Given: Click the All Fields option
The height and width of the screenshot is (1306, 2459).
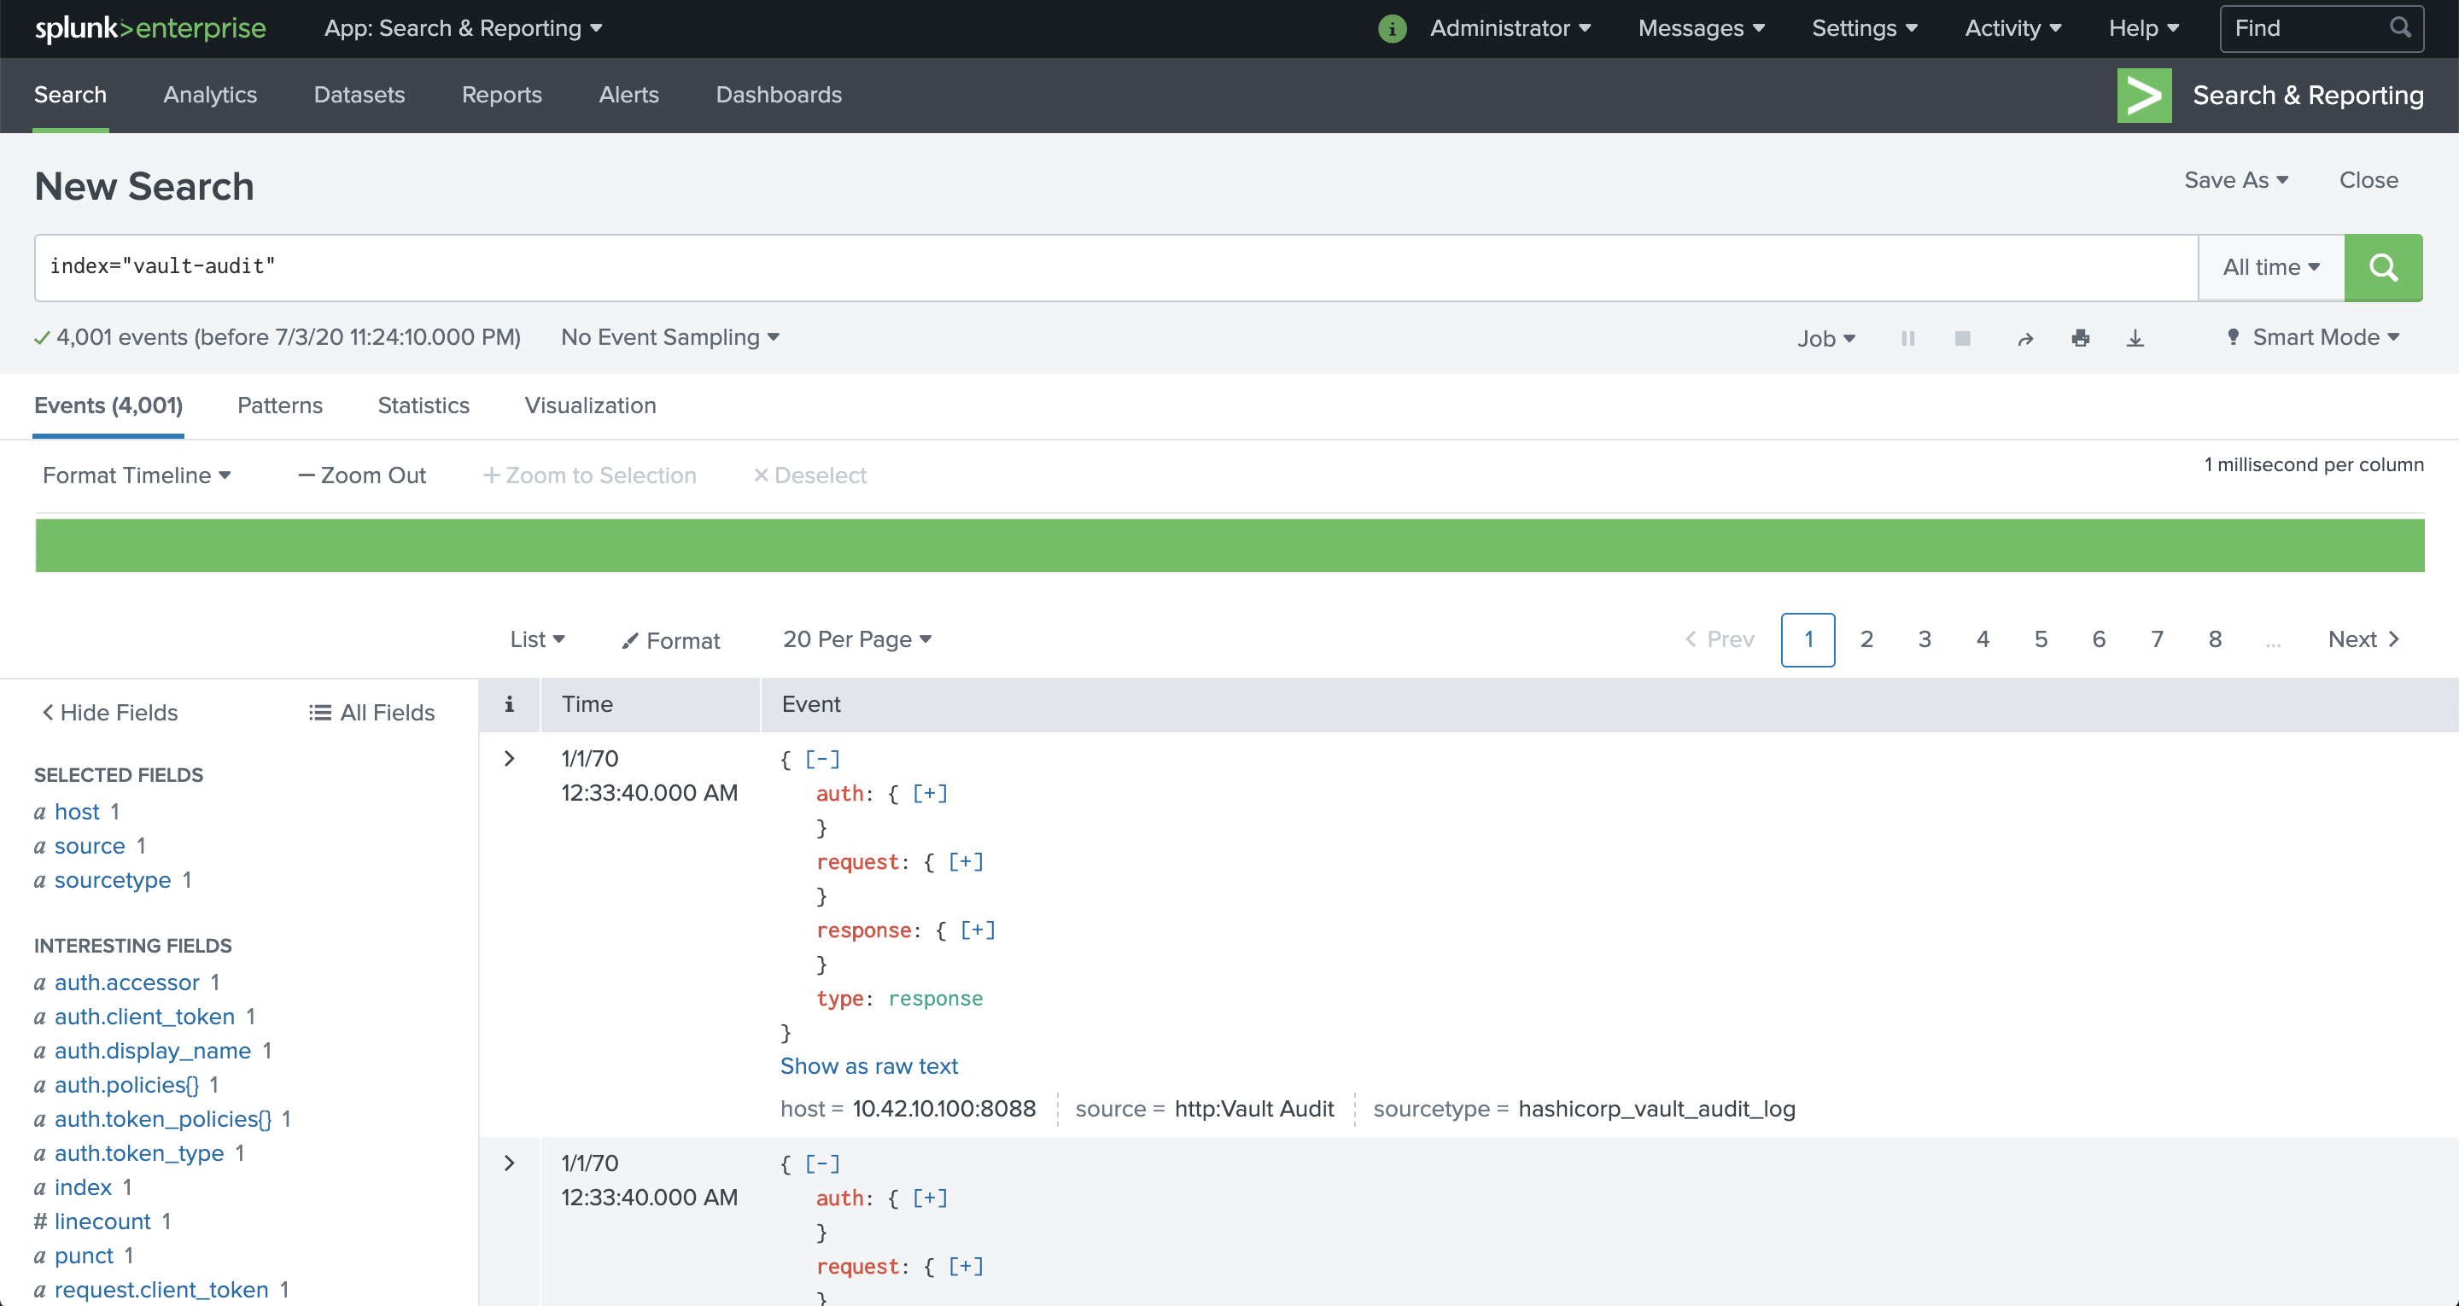Looking at the screenshot, I should pos(372,711).
